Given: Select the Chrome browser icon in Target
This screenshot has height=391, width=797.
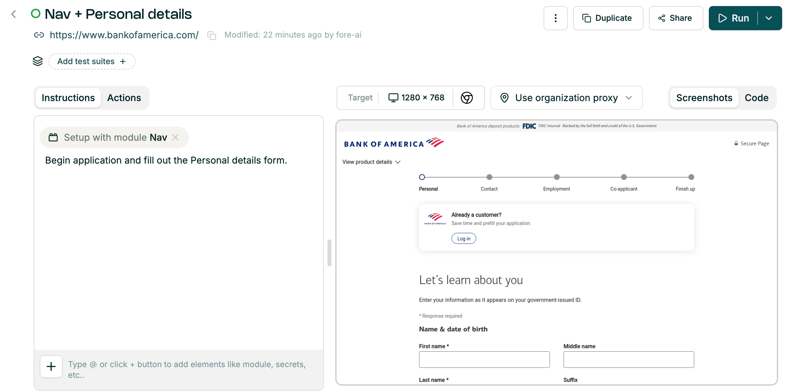Looking at the screenshot, I should tap(467, 98).
